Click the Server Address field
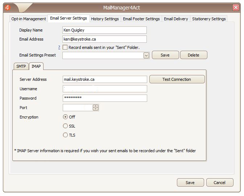The height and width of the screenshot is (196, 244). tap(105, 79)
